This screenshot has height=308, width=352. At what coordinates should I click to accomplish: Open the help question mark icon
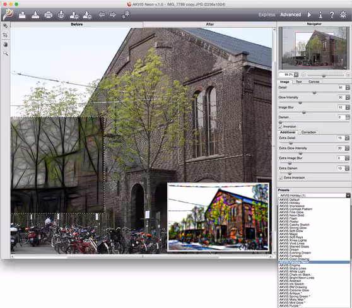click(332, 15)
